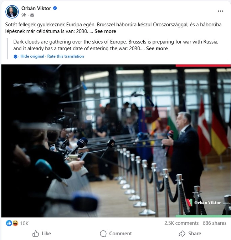Expand the English translation with See more
231x240 pixels.
157,48
